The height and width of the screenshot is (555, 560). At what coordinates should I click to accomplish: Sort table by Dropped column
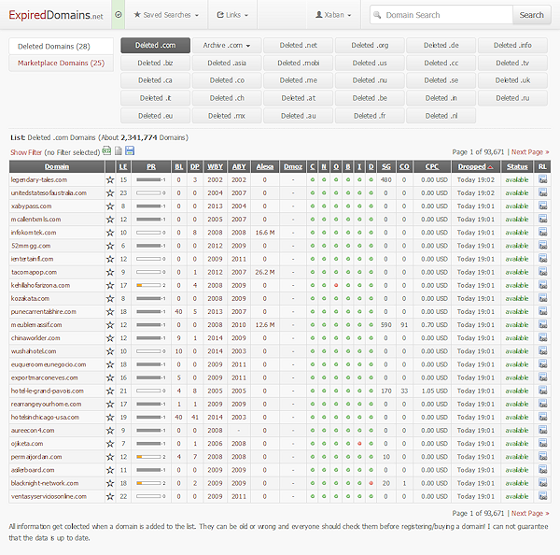click(x=475, y=166)
